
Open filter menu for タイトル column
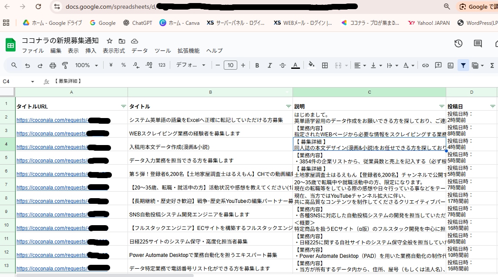point(288,106)
